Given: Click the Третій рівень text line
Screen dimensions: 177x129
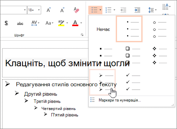Looking at the screenshot, I should (47, 101).
